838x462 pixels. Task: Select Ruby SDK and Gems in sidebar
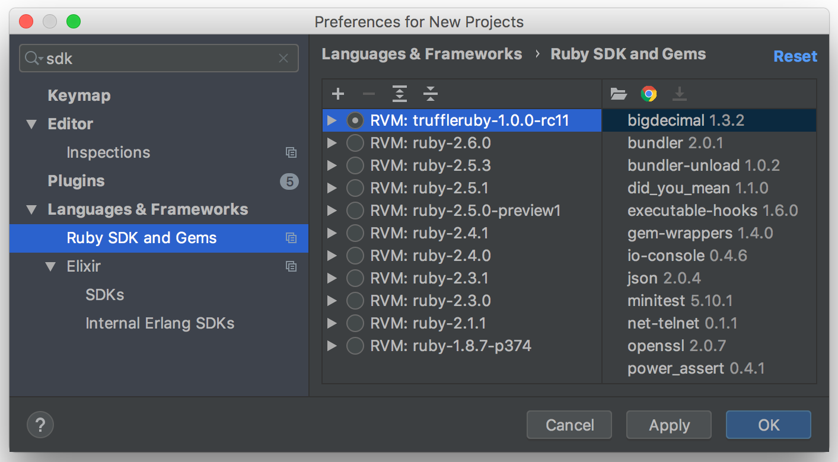point(159,238)
